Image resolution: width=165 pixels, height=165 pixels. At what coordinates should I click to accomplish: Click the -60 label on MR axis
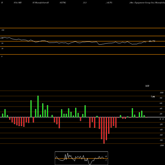pyautogui.click(x=161, y=135)
